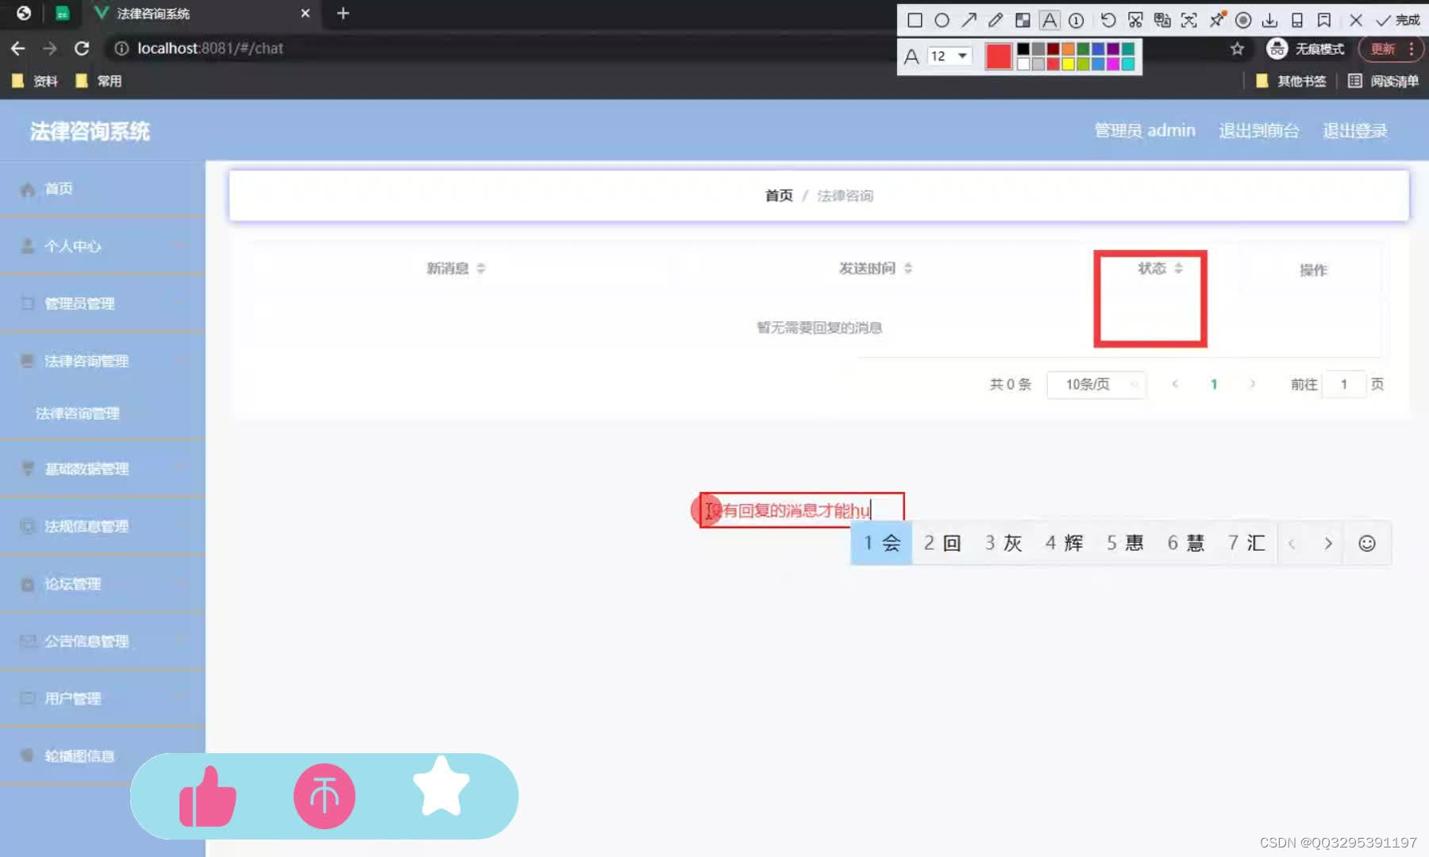This screenshot has height=857, width=1429.
Task: Reload the current page
Action: tap(82, 48)
